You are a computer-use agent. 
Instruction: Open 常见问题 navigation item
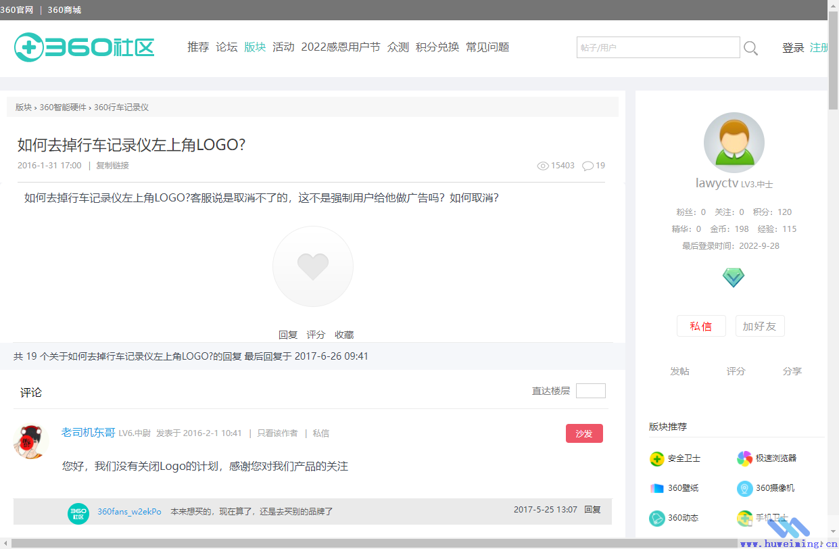(x=487, y=47)
